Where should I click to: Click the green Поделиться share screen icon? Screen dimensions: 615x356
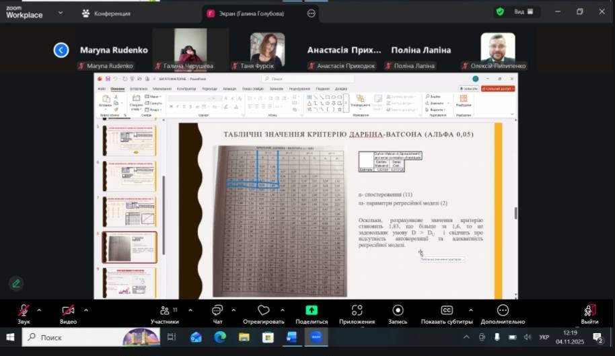coord(312,310)
